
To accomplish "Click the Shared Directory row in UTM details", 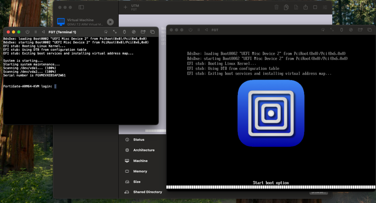I will [x=143, y=192].
